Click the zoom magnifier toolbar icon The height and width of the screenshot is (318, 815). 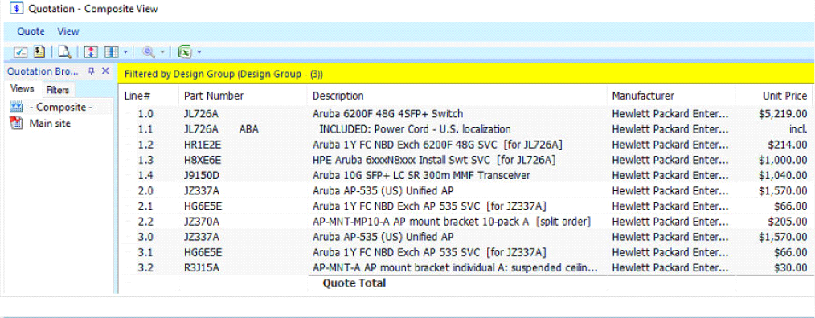click(149, 51)
